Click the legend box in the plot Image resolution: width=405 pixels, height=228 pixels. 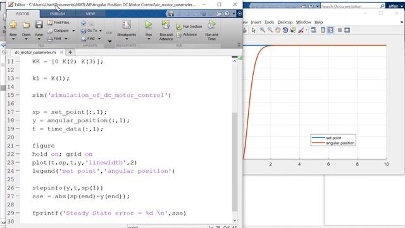(x=333, y=140)
